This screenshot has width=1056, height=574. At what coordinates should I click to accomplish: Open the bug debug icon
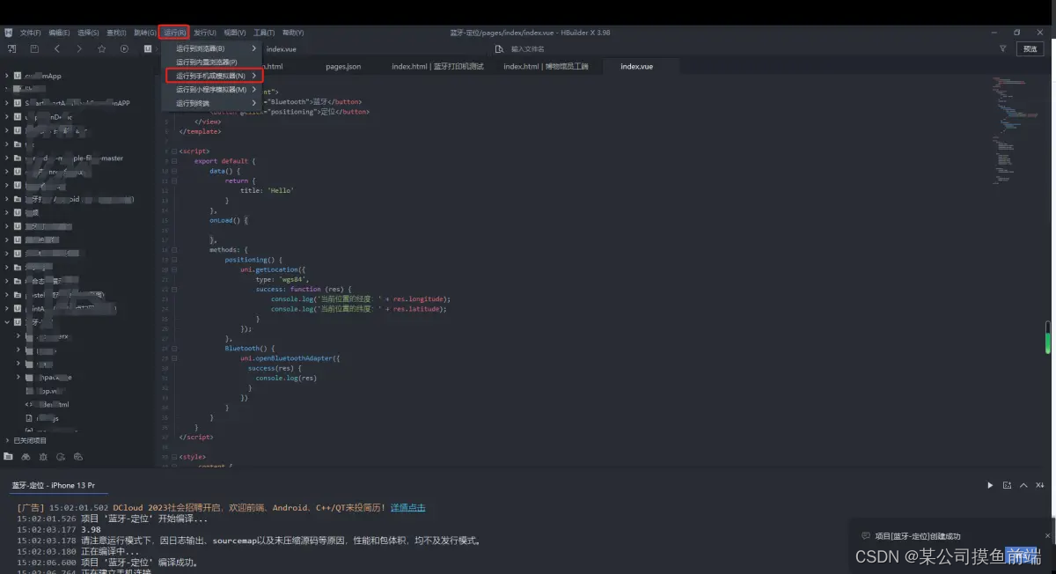click(43, 457)
